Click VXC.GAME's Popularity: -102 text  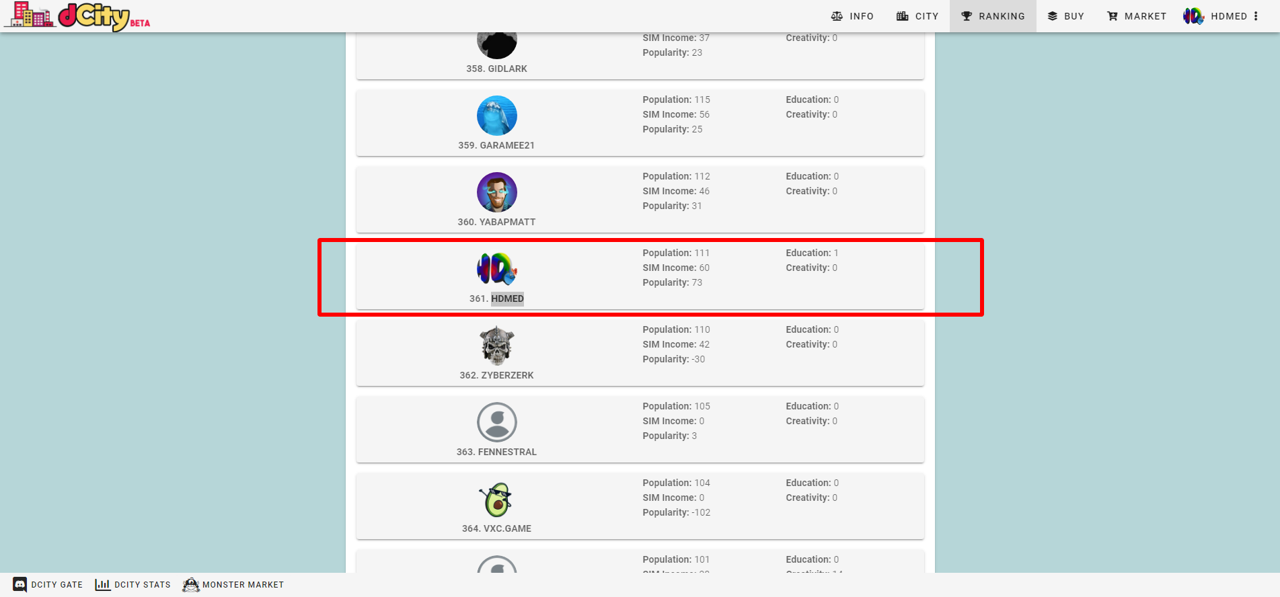(677, 512)
